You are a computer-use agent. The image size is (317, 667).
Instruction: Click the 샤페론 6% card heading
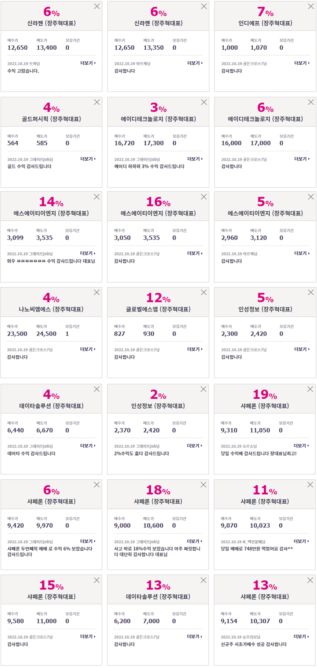(51, 501)
